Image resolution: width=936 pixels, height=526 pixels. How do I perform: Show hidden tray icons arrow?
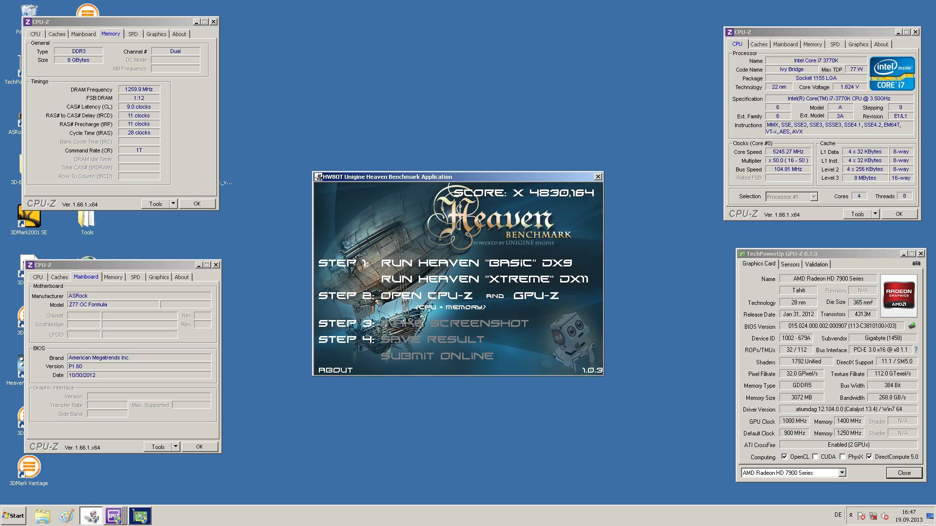point(851,515)
